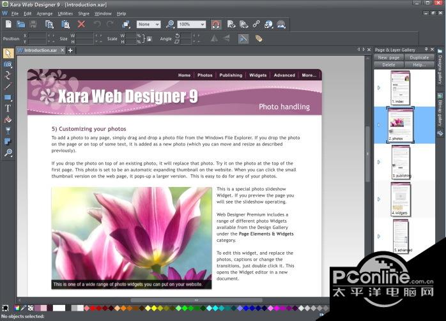
Task: Open the 100% zoom dropdown
Action: (x=192, y=24)
